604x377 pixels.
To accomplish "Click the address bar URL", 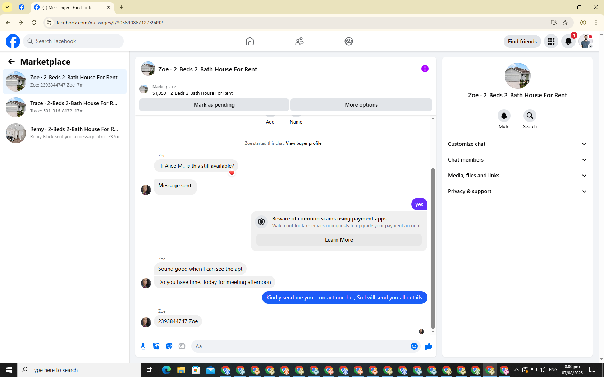I will pyautogui.click(x=110, y=23).
